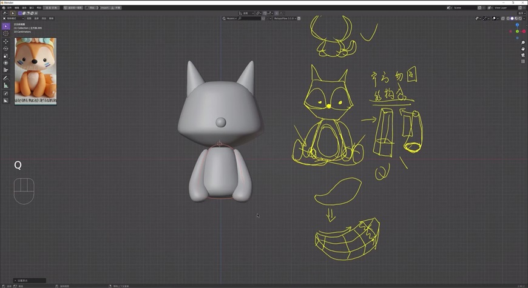This screenshot has height=288, width=528.
Task: Switch to material preview shading
Action: pyautogui.click(x=516, y=19)
